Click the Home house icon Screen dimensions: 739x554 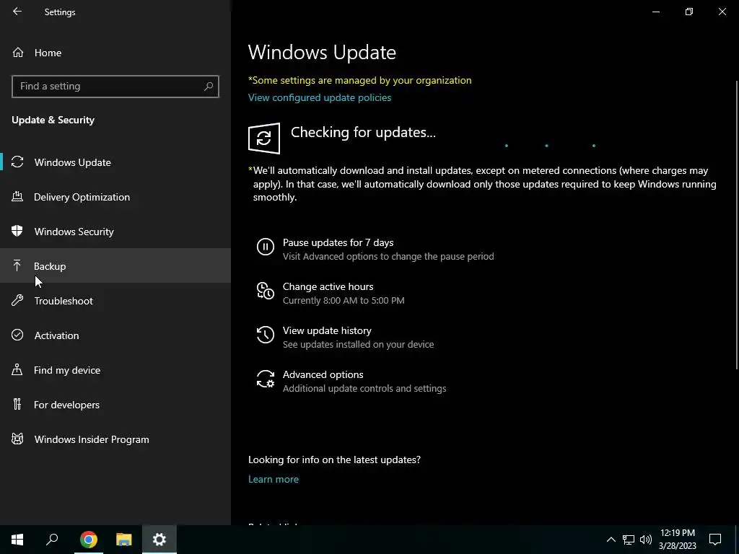[x=18, y=53]
